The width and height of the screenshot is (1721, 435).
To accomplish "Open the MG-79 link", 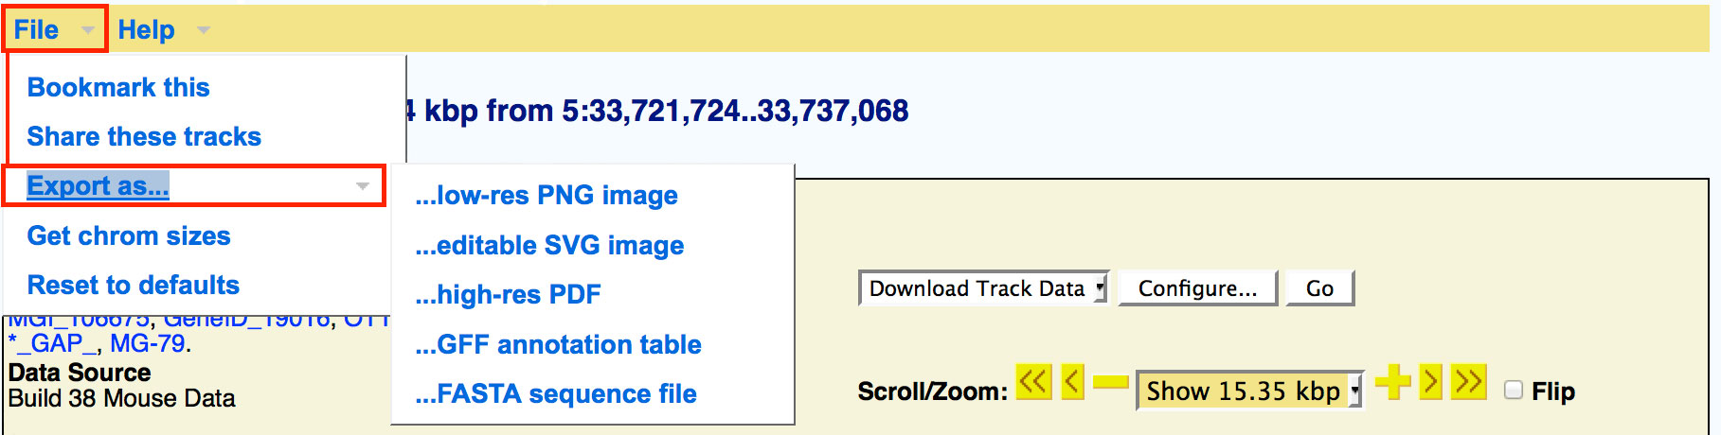I will coord(148,343).
